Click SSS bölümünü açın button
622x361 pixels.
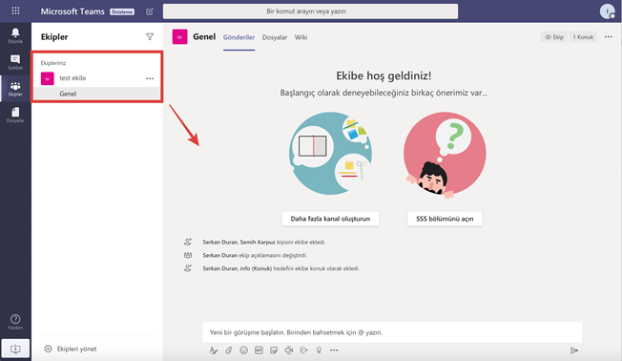pos(445,219)
